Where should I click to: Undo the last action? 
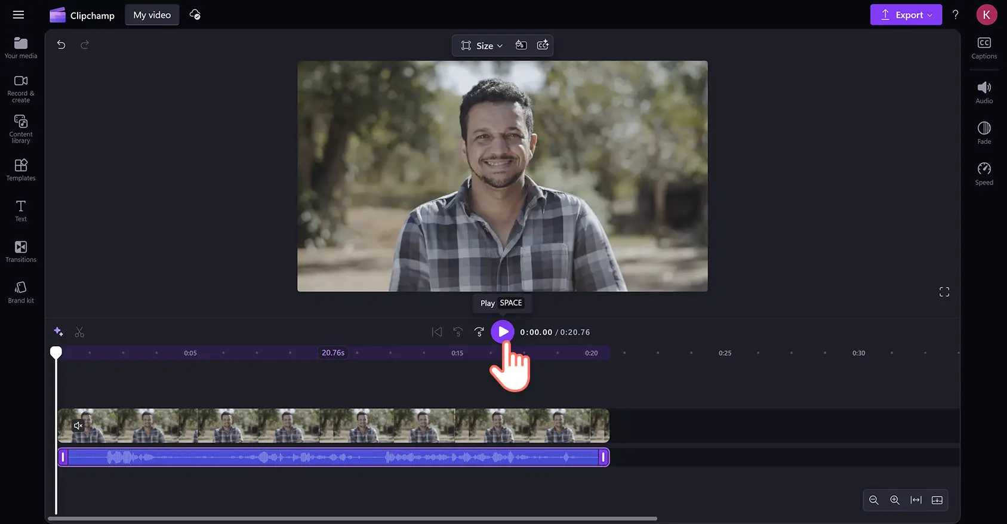[61, 45]
